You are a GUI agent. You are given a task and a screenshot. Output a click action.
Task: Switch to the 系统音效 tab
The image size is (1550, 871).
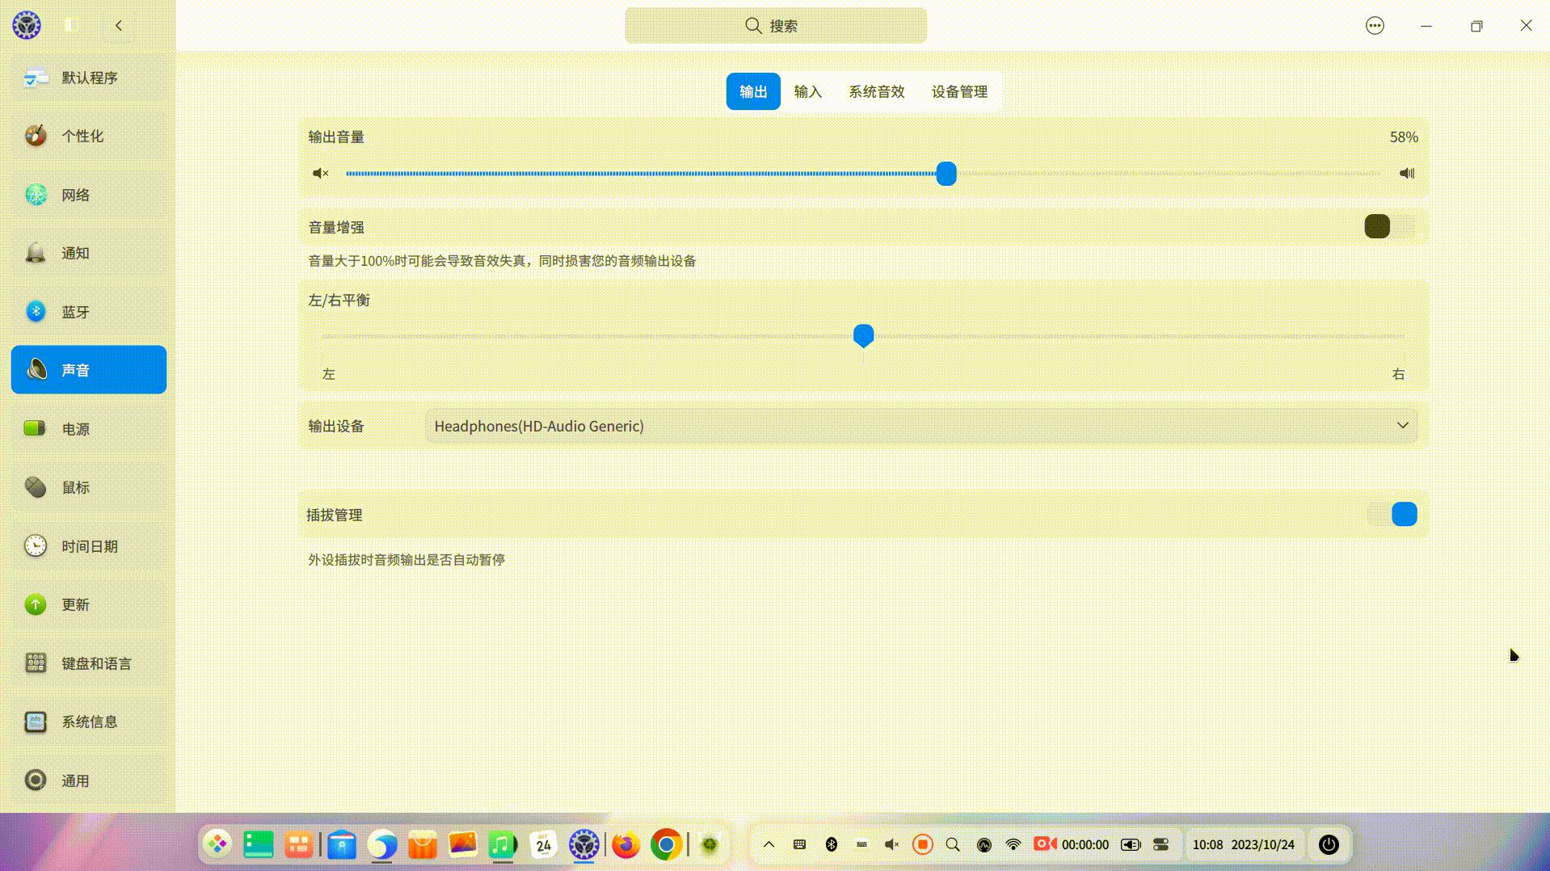876,91
